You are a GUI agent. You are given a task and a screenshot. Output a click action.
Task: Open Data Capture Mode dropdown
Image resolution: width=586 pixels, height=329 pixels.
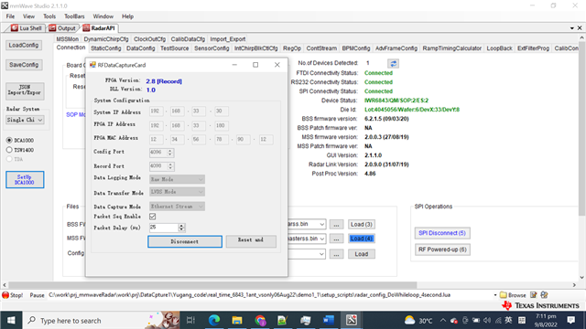coord(177,207)
